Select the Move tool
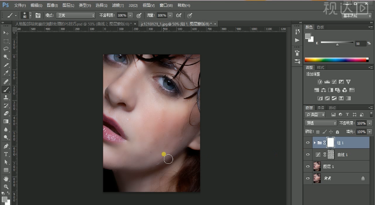Viewport: 375px width, 205px height. pyautogui.click(x=6, y=32)
